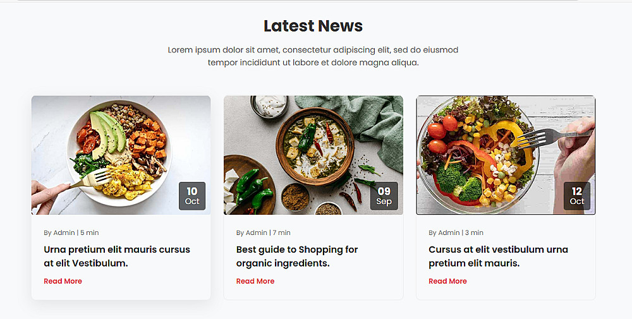Open the salad bowl article image
Image resolution: width=632 pixels, height=319 pixels.
tap(506, 155)
